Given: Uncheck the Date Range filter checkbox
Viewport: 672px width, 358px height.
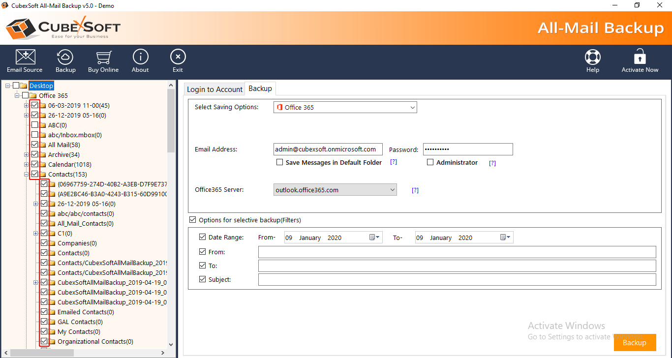Looking at the screenshot, I should tap(203, 237).
